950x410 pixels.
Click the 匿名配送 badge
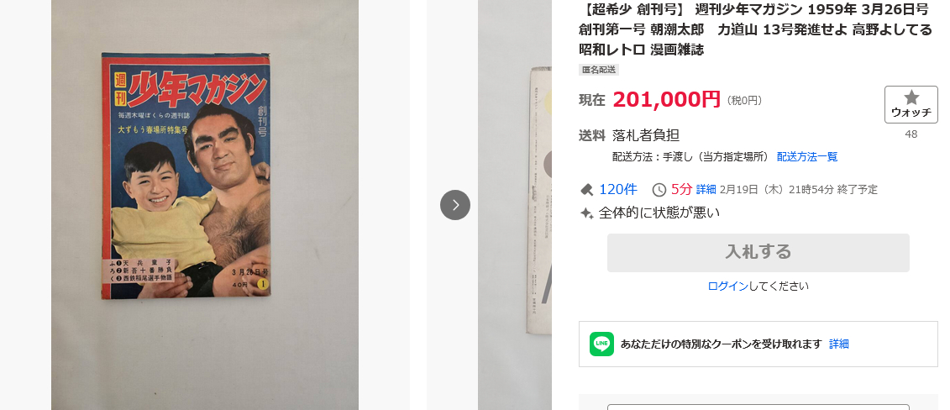(x=599, y=70)
